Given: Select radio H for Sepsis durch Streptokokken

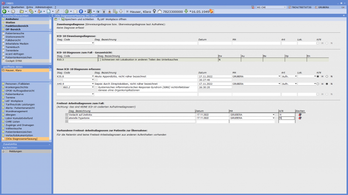Looking at the screenshot, I should [318, 84].
